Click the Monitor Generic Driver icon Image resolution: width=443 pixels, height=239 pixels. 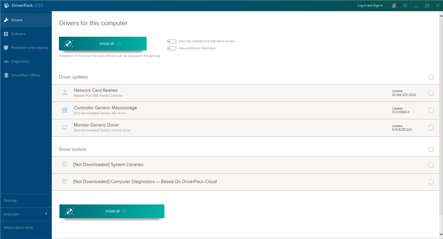point(65,128)
